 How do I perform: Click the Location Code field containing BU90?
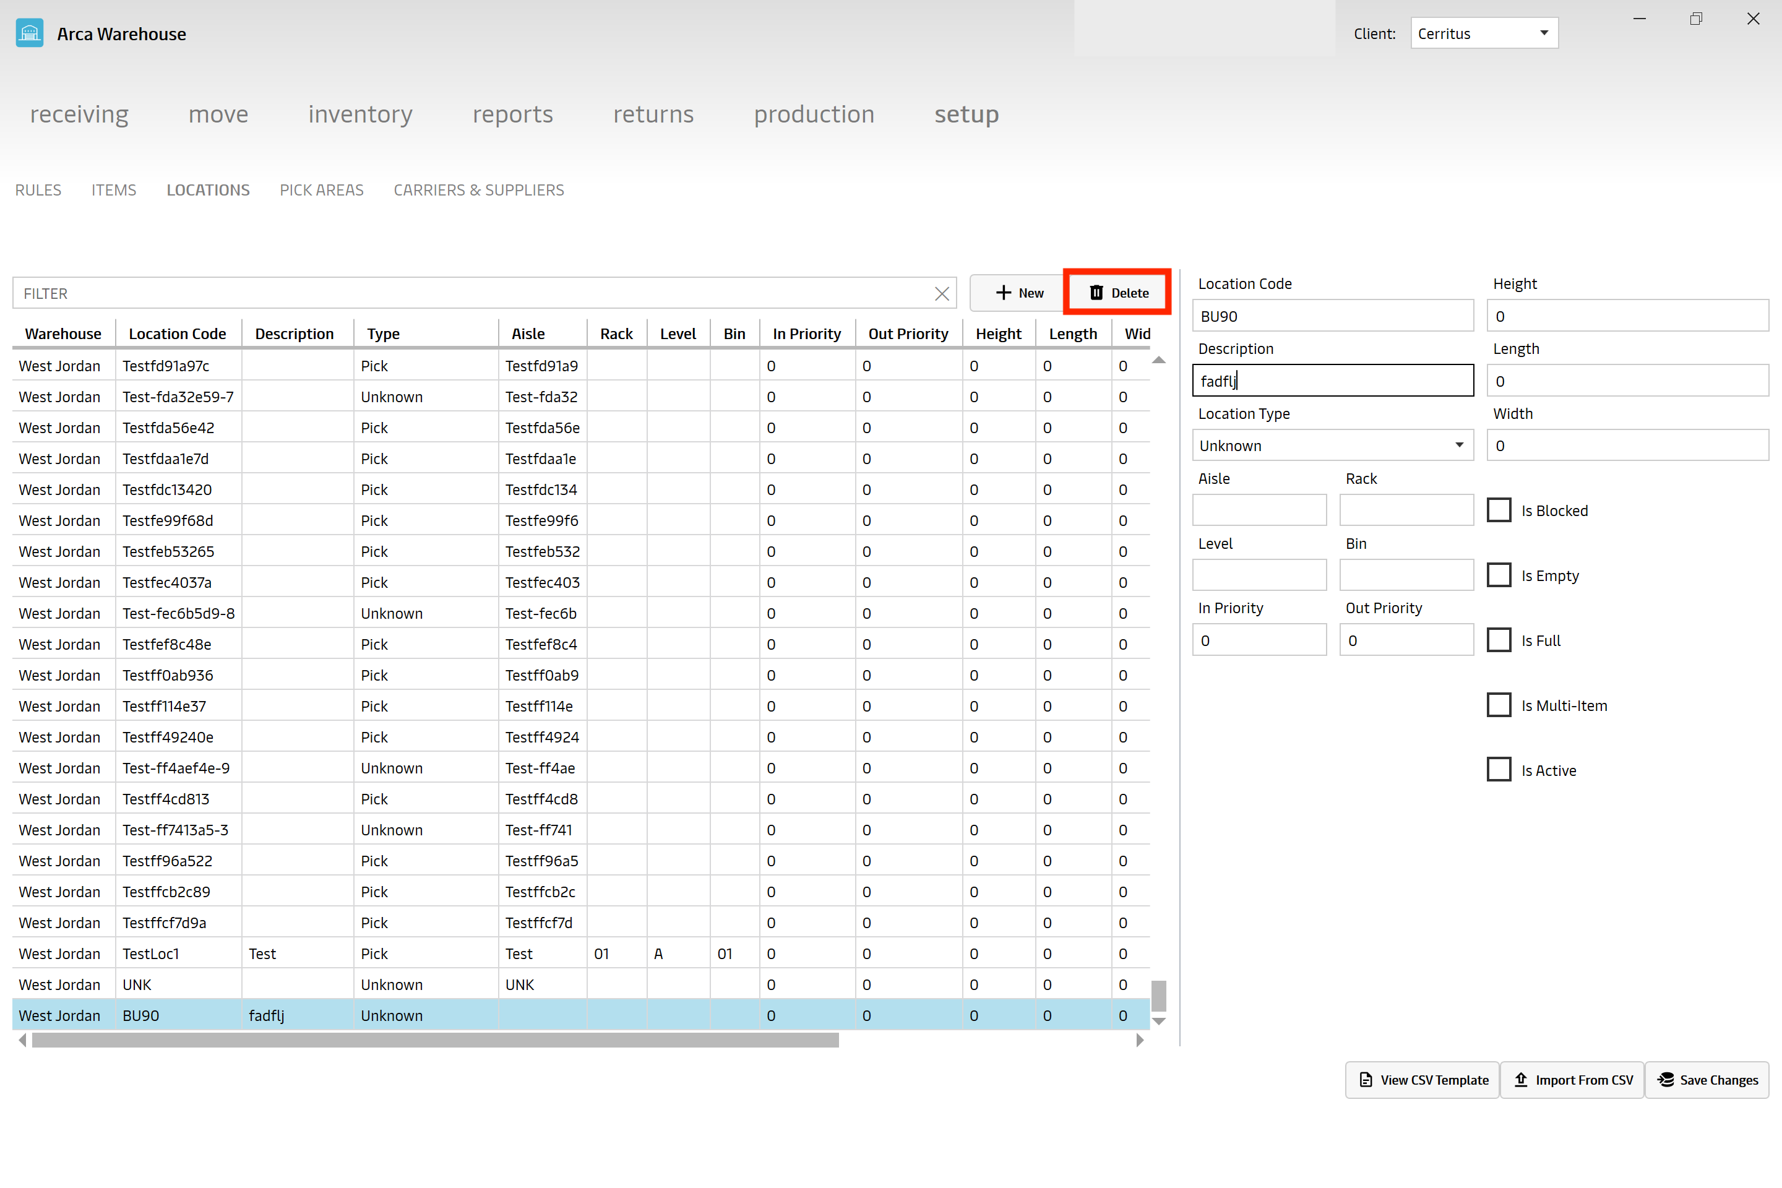tap(1333, 316)
